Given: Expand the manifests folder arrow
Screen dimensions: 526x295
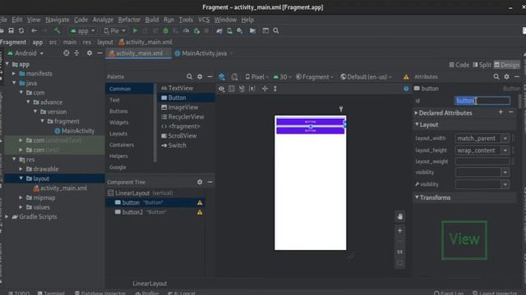Looking at the screenshot, I should pos(14,74).
